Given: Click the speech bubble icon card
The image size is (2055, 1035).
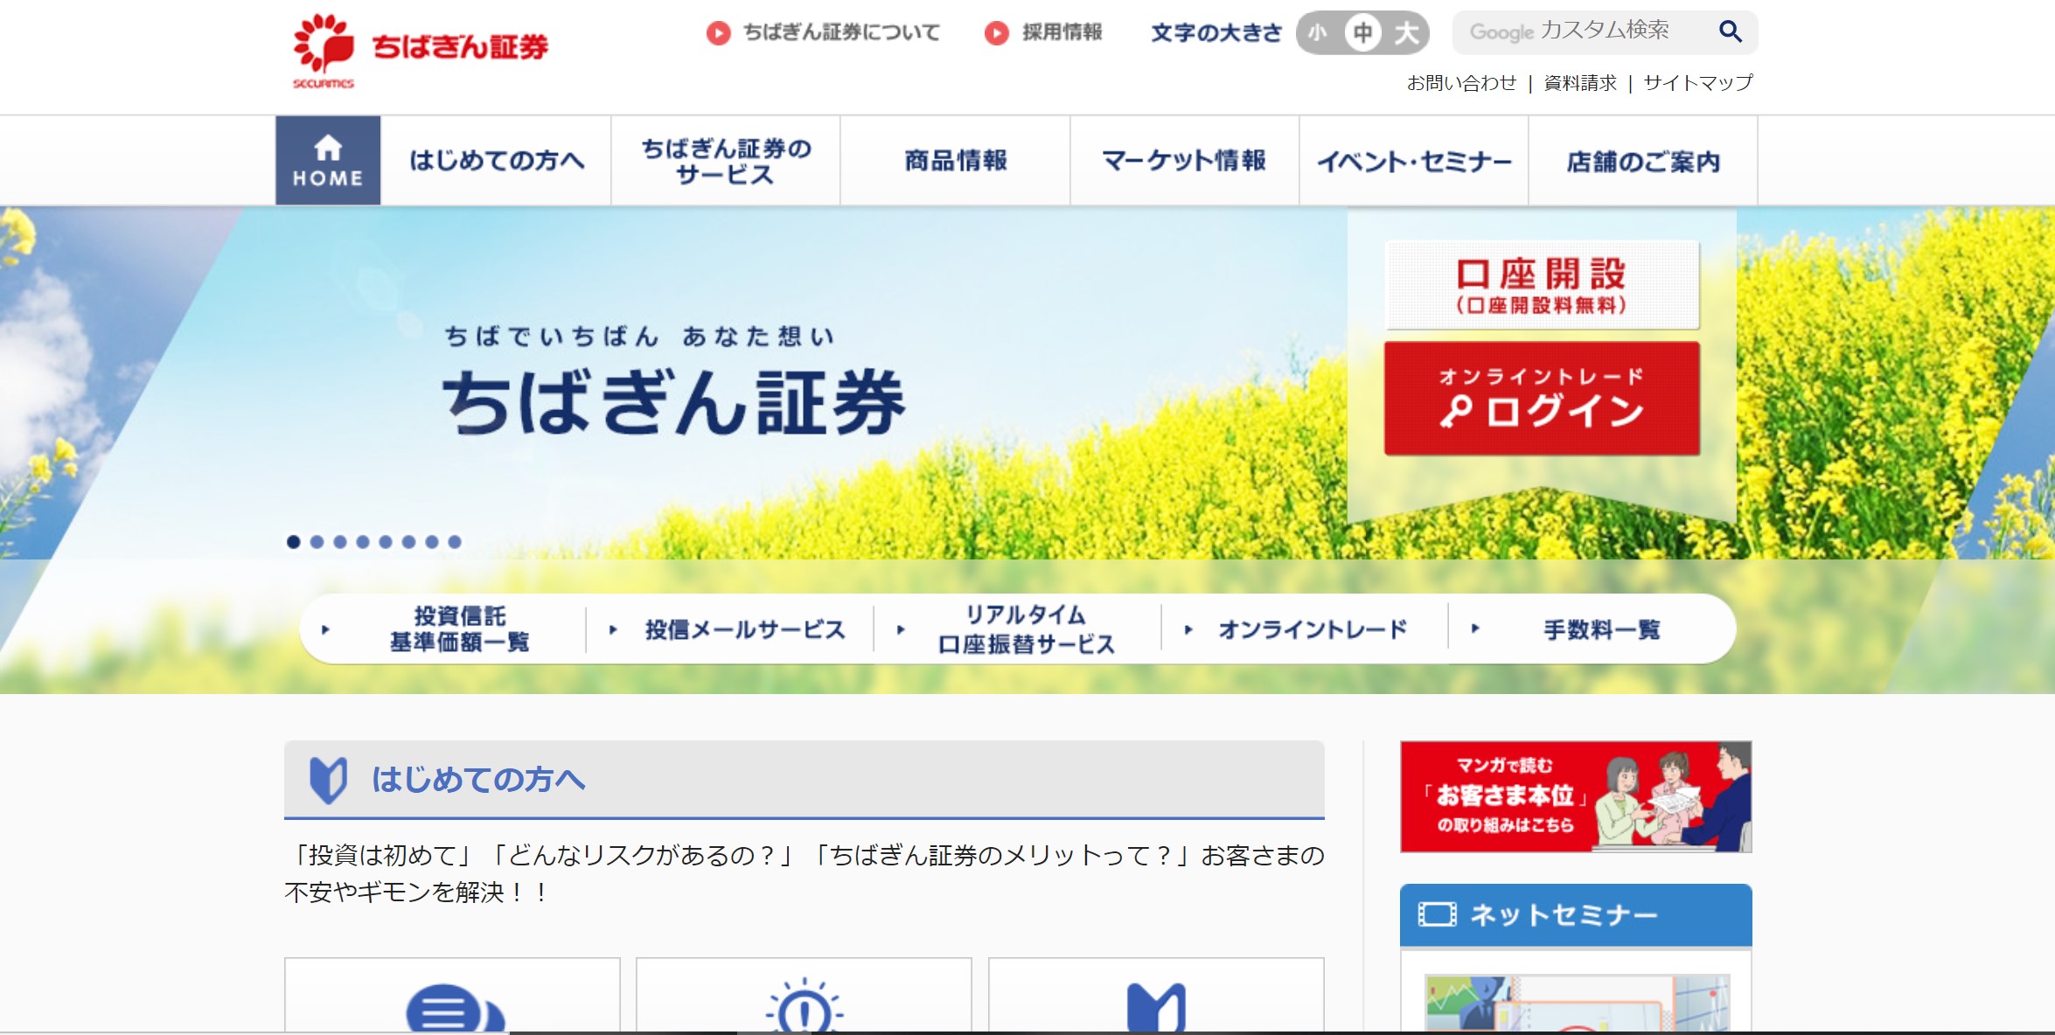Looking at the screenshot, I should tap(452, 996).
